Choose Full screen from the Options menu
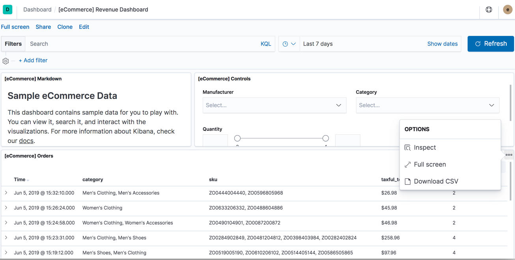This screenshot has width=515, height=260. pyautogui.click(x=430, y=164)
